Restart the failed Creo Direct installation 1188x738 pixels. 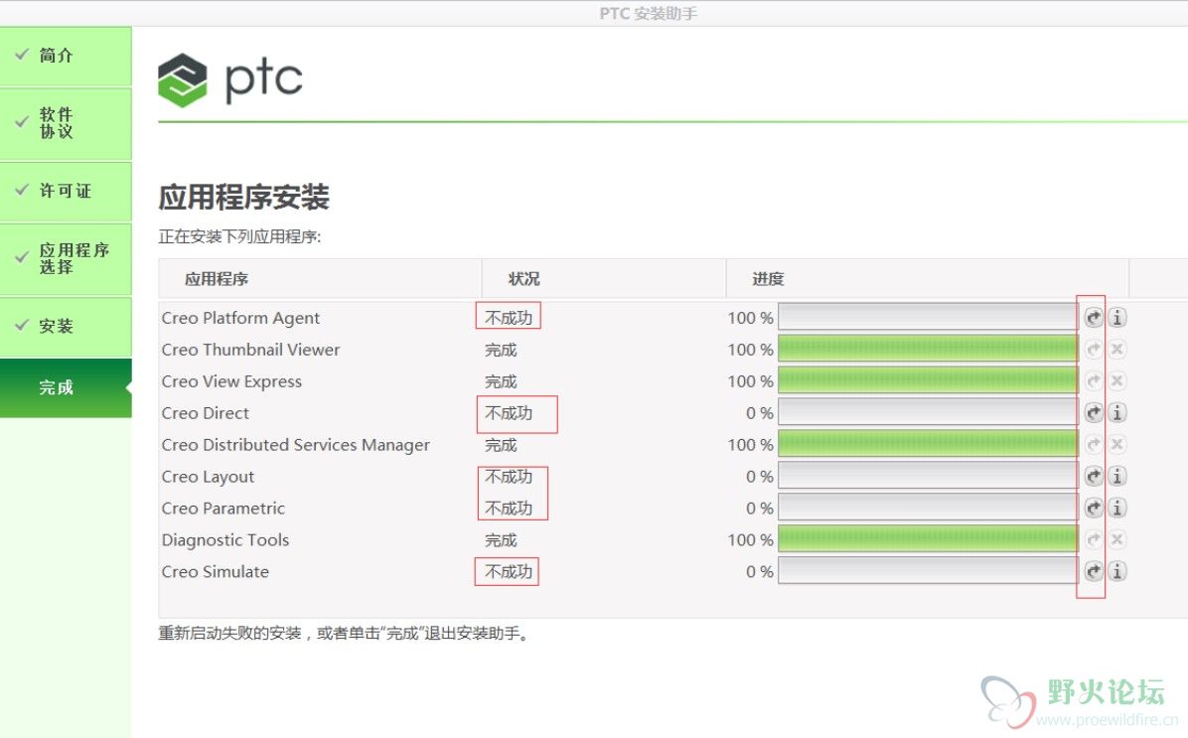point(1093,413)
